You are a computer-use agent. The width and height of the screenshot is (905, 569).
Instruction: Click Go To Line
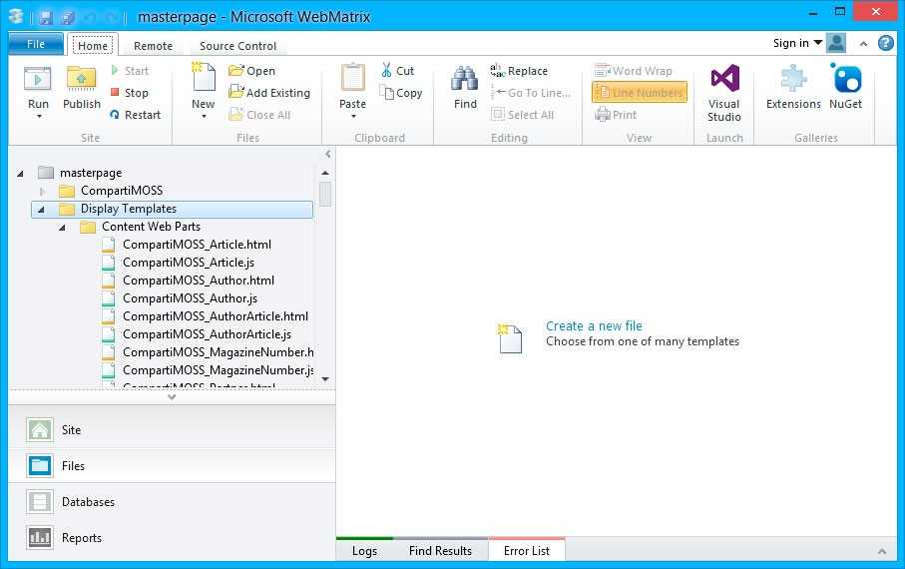[531, 93]
